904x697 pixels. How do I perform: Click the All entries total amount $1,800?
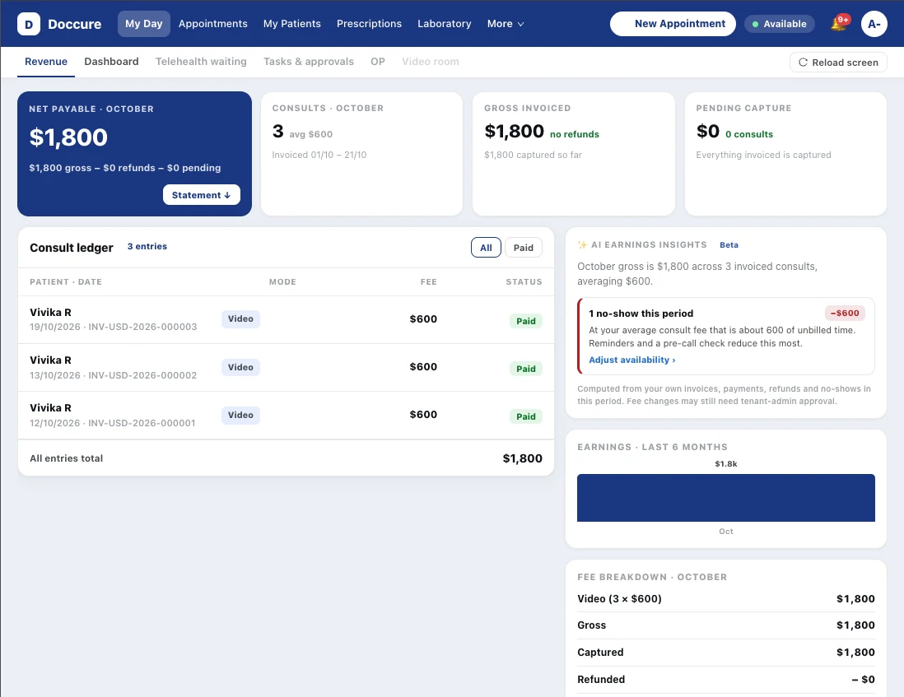point(522,458)
